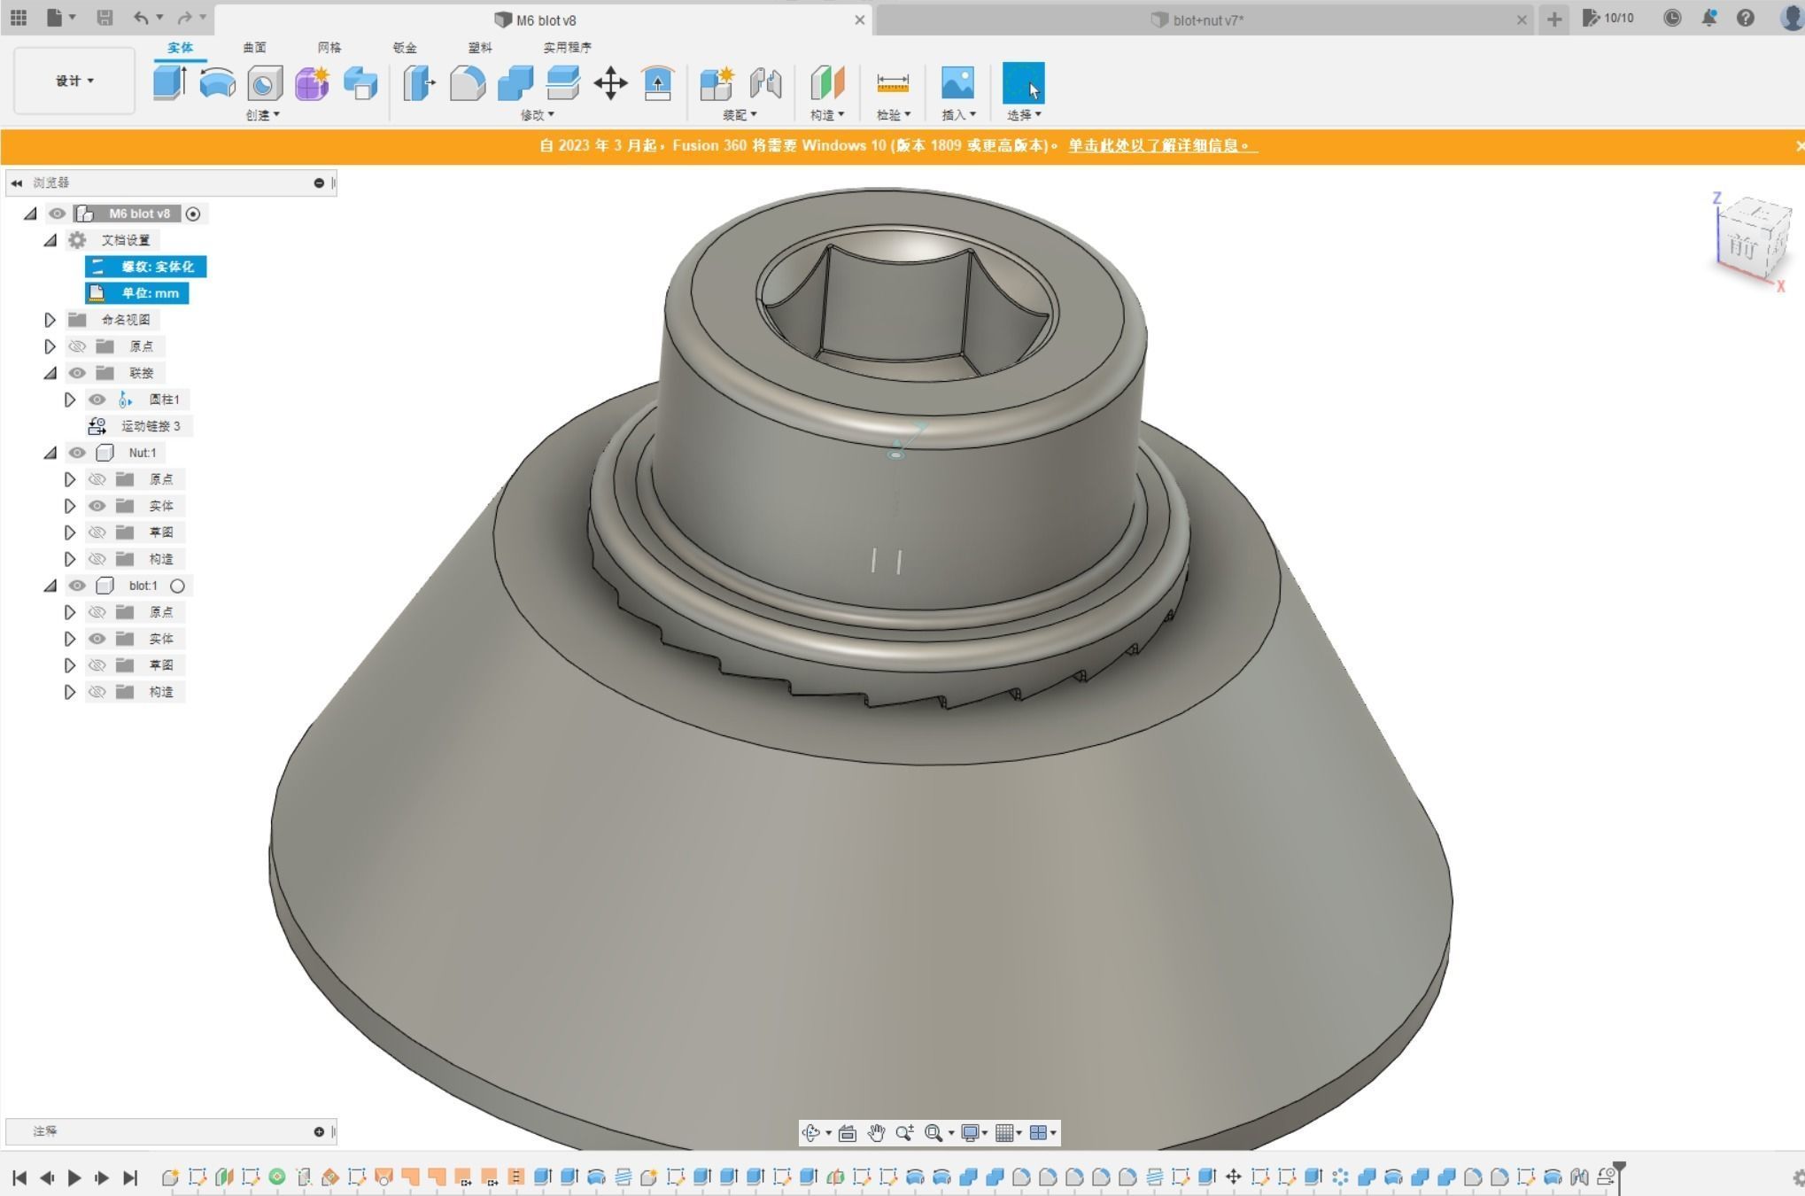Hide the Nut:1 component

click(77, 453)
